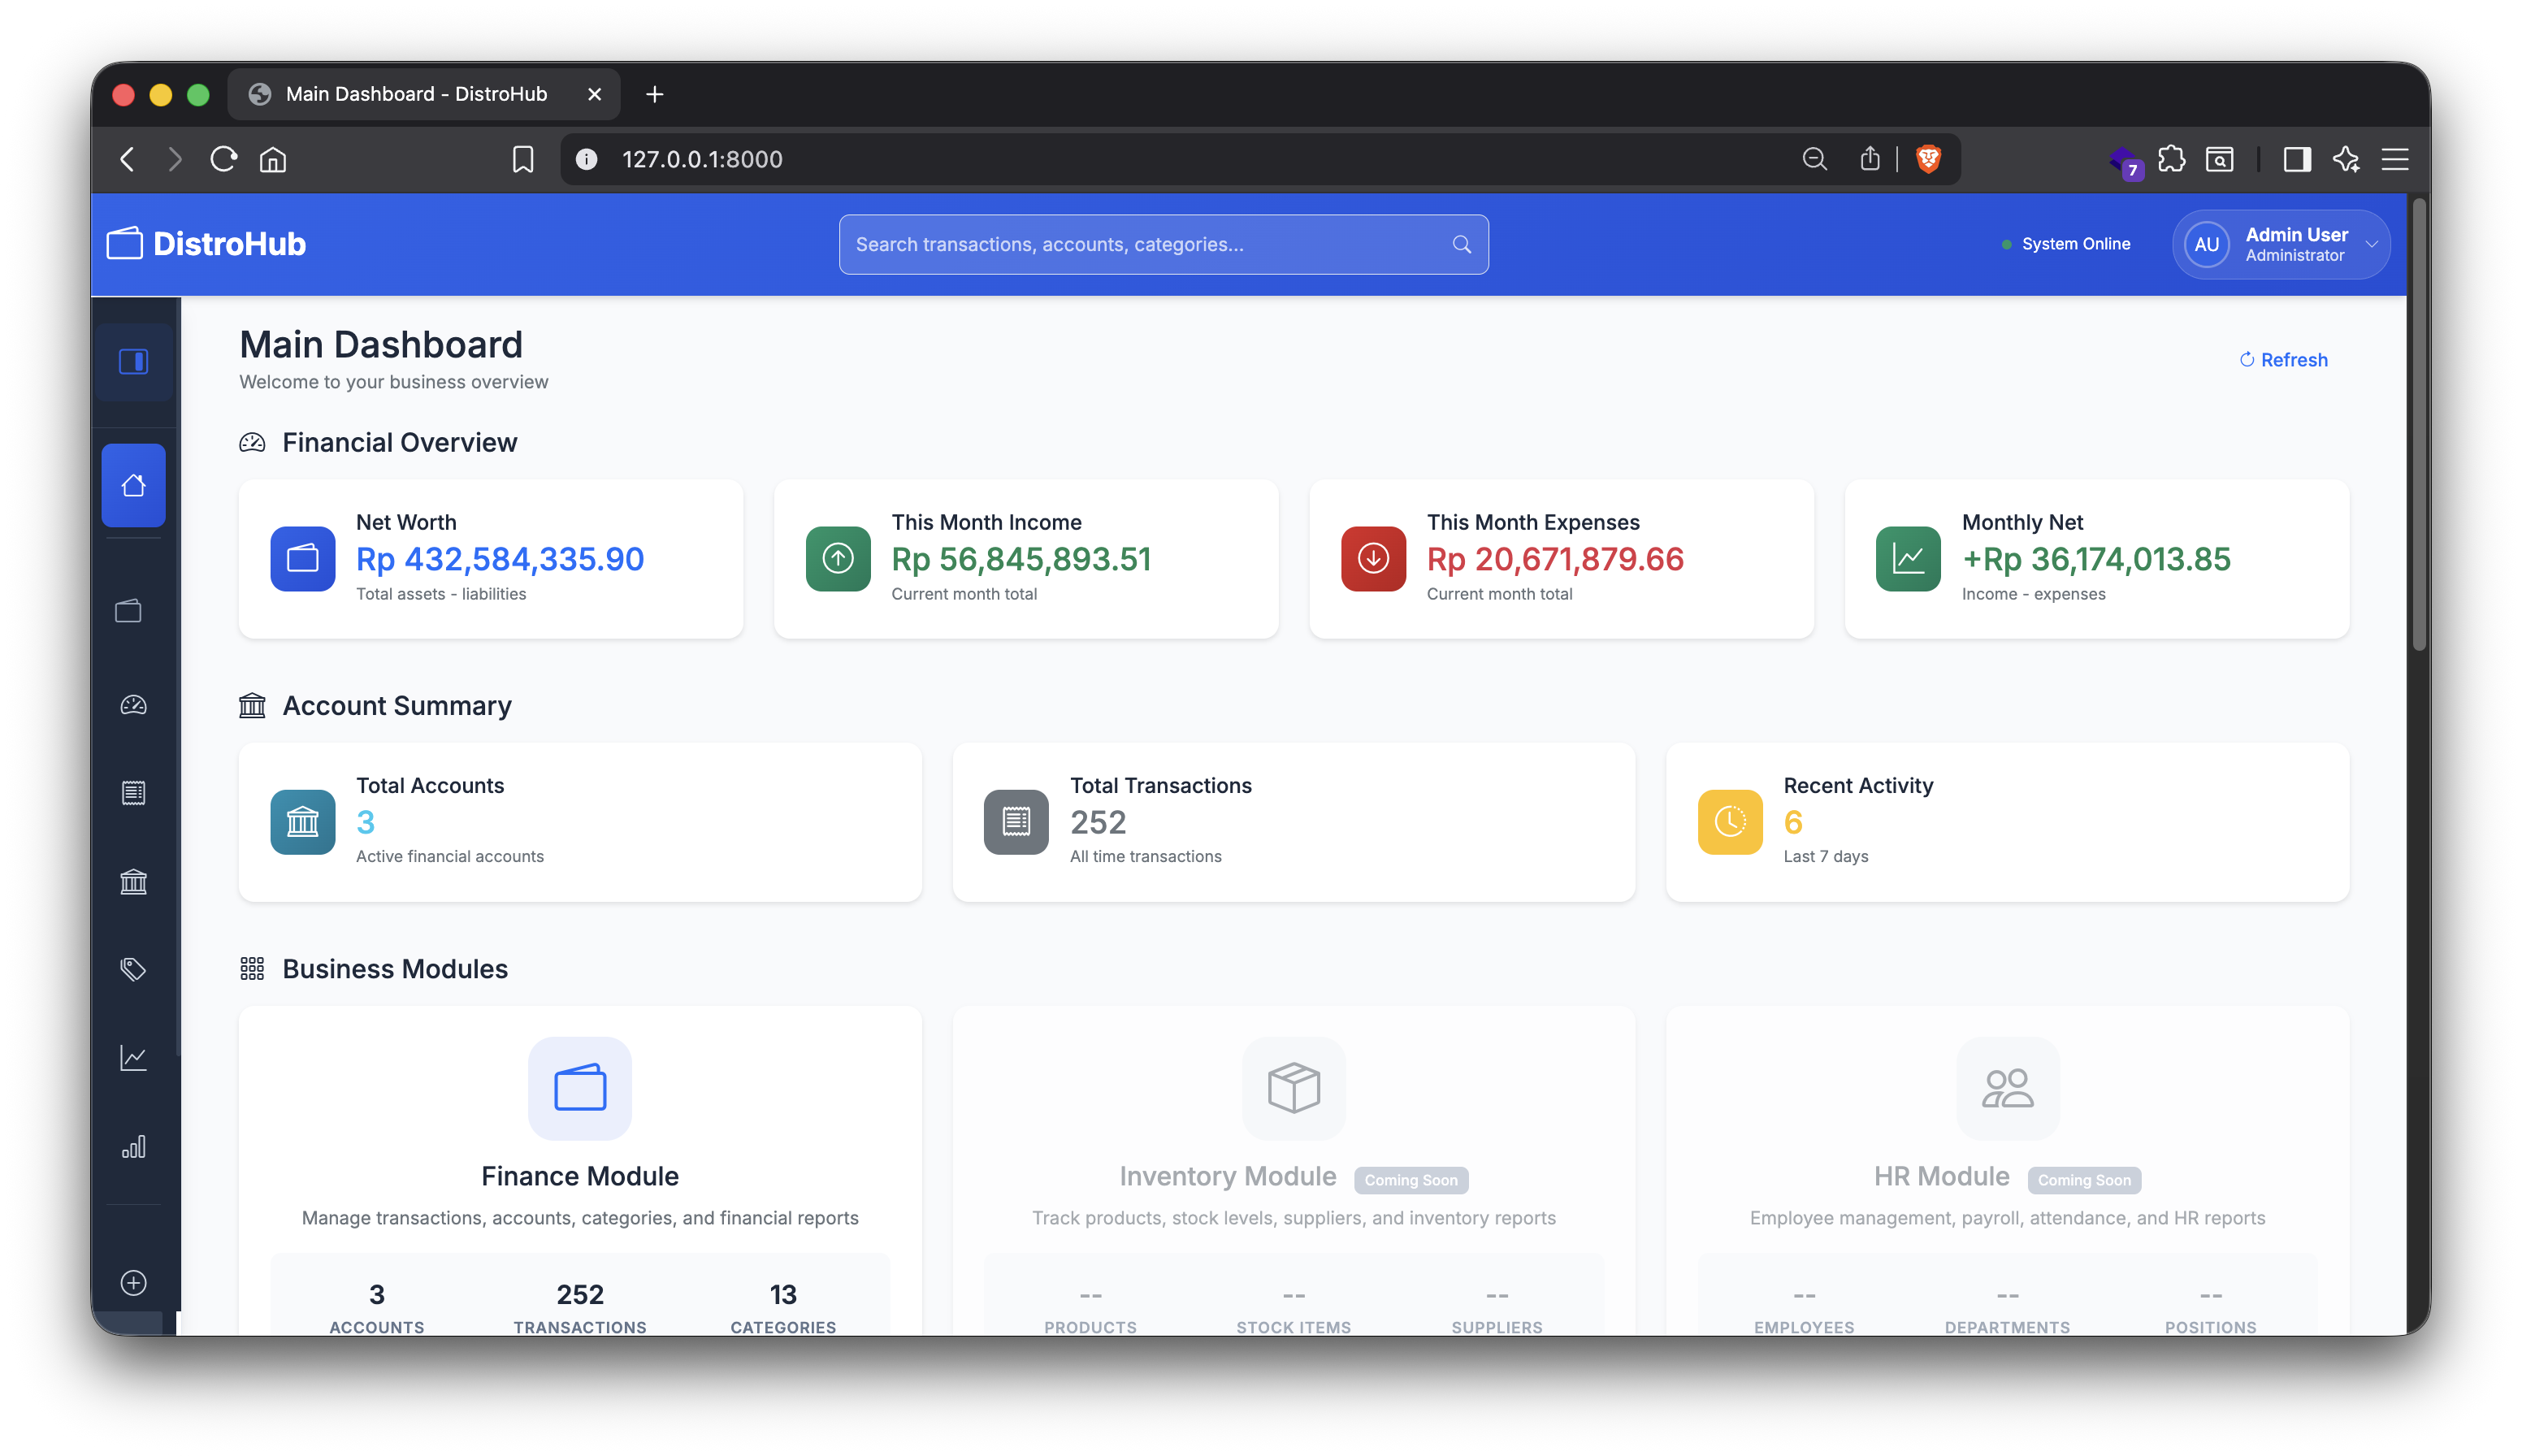2522x1456 pixels.
Task: Select the Home dashboard icon in sidebar
Action: [133, 485]
